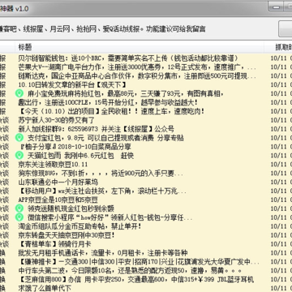Viewport: 292px width, 292px height.
Task: Select the row 中行车头第二波,今日限额10名
Action: (146, 270)
